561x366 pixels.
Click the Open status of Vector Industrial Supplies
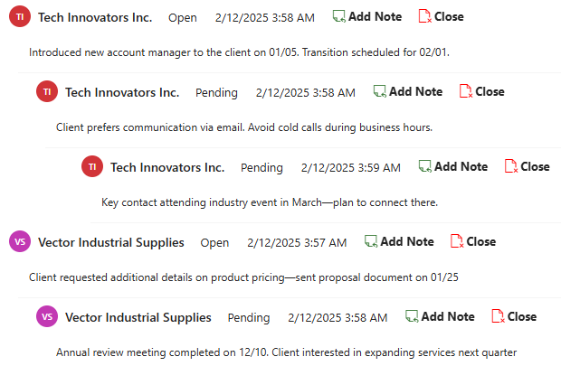coord(214,242)
